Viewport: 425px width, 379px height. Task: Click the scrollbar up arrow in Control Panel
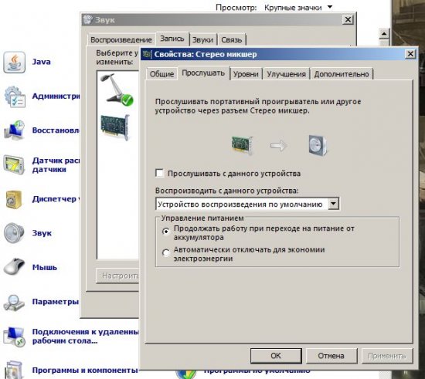point(384,33)
